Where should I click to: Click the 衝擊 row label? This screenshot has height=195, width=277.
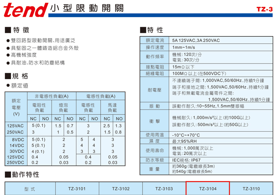pos(155,121)
